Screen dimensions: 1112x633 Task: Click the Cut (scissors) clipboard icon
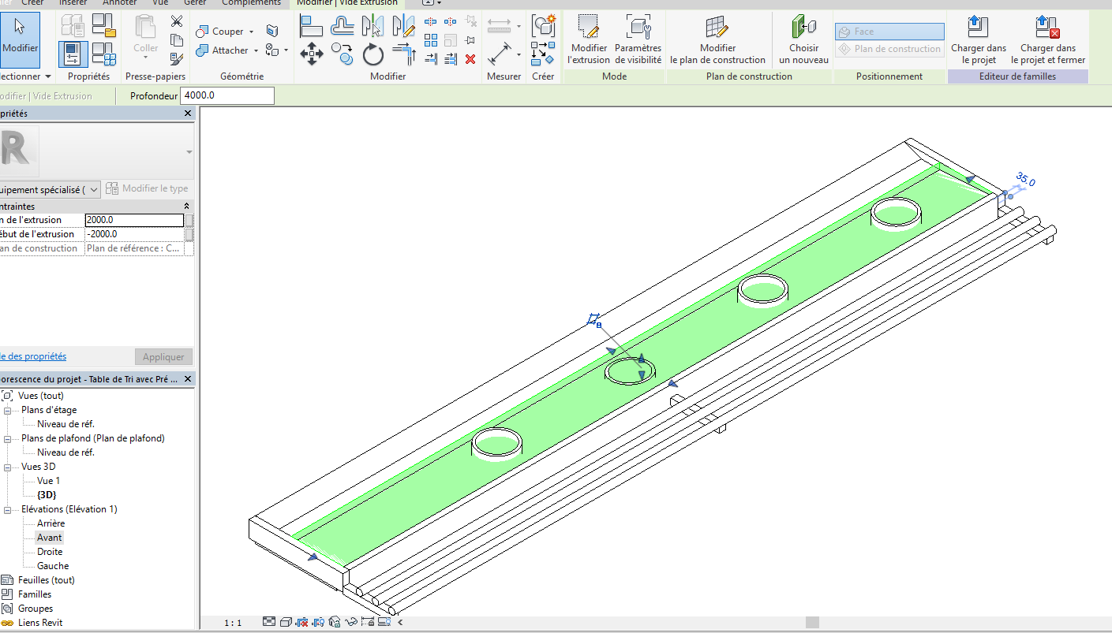[x=177, y=21]
